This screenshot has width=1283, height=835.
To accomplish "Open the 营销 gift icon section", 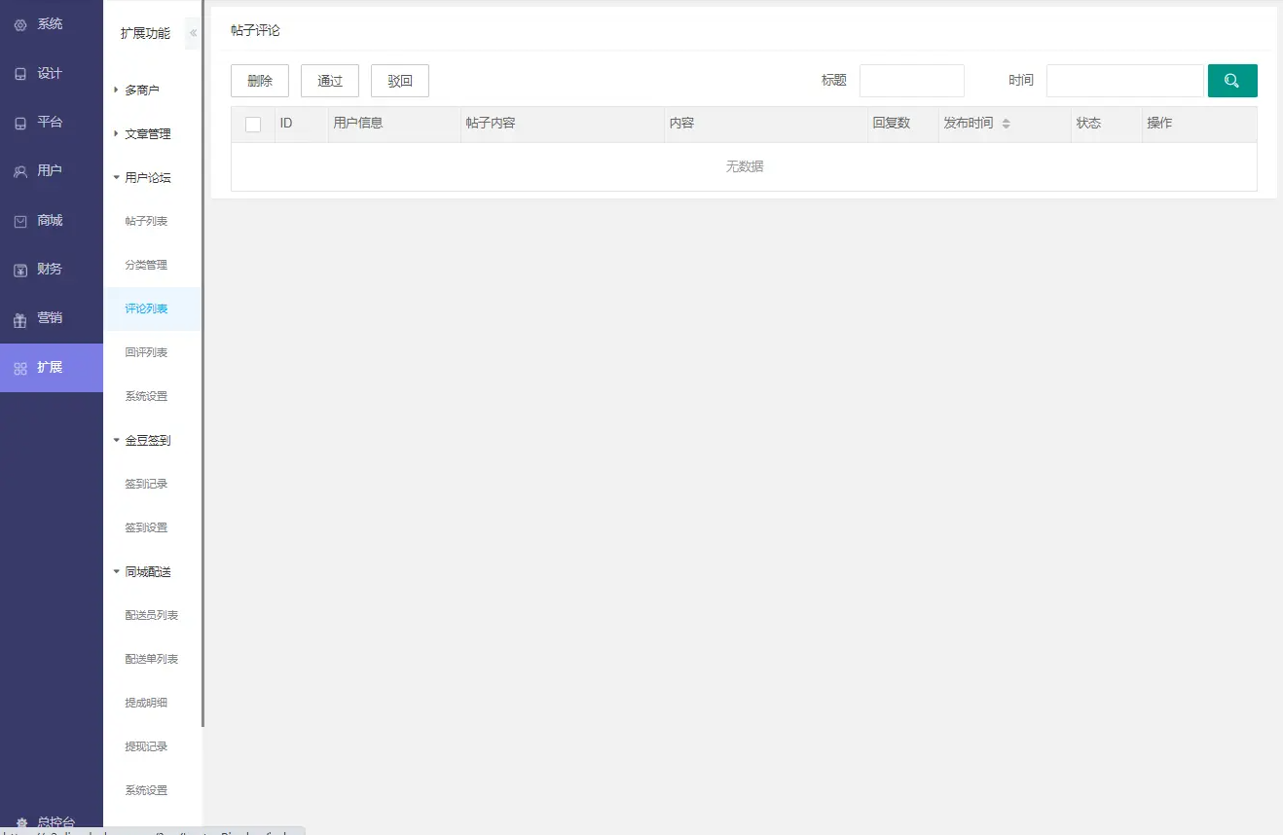I will [20, 319].
